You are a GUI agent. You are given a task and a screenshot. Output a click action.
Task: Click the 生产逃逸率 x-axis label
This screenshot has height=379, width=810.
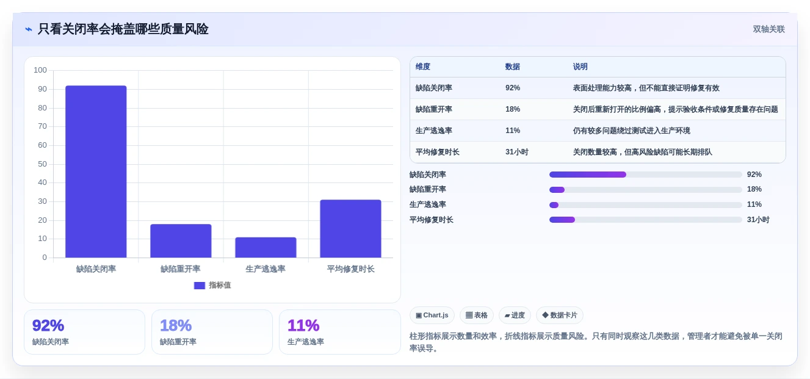coord(266,269)
